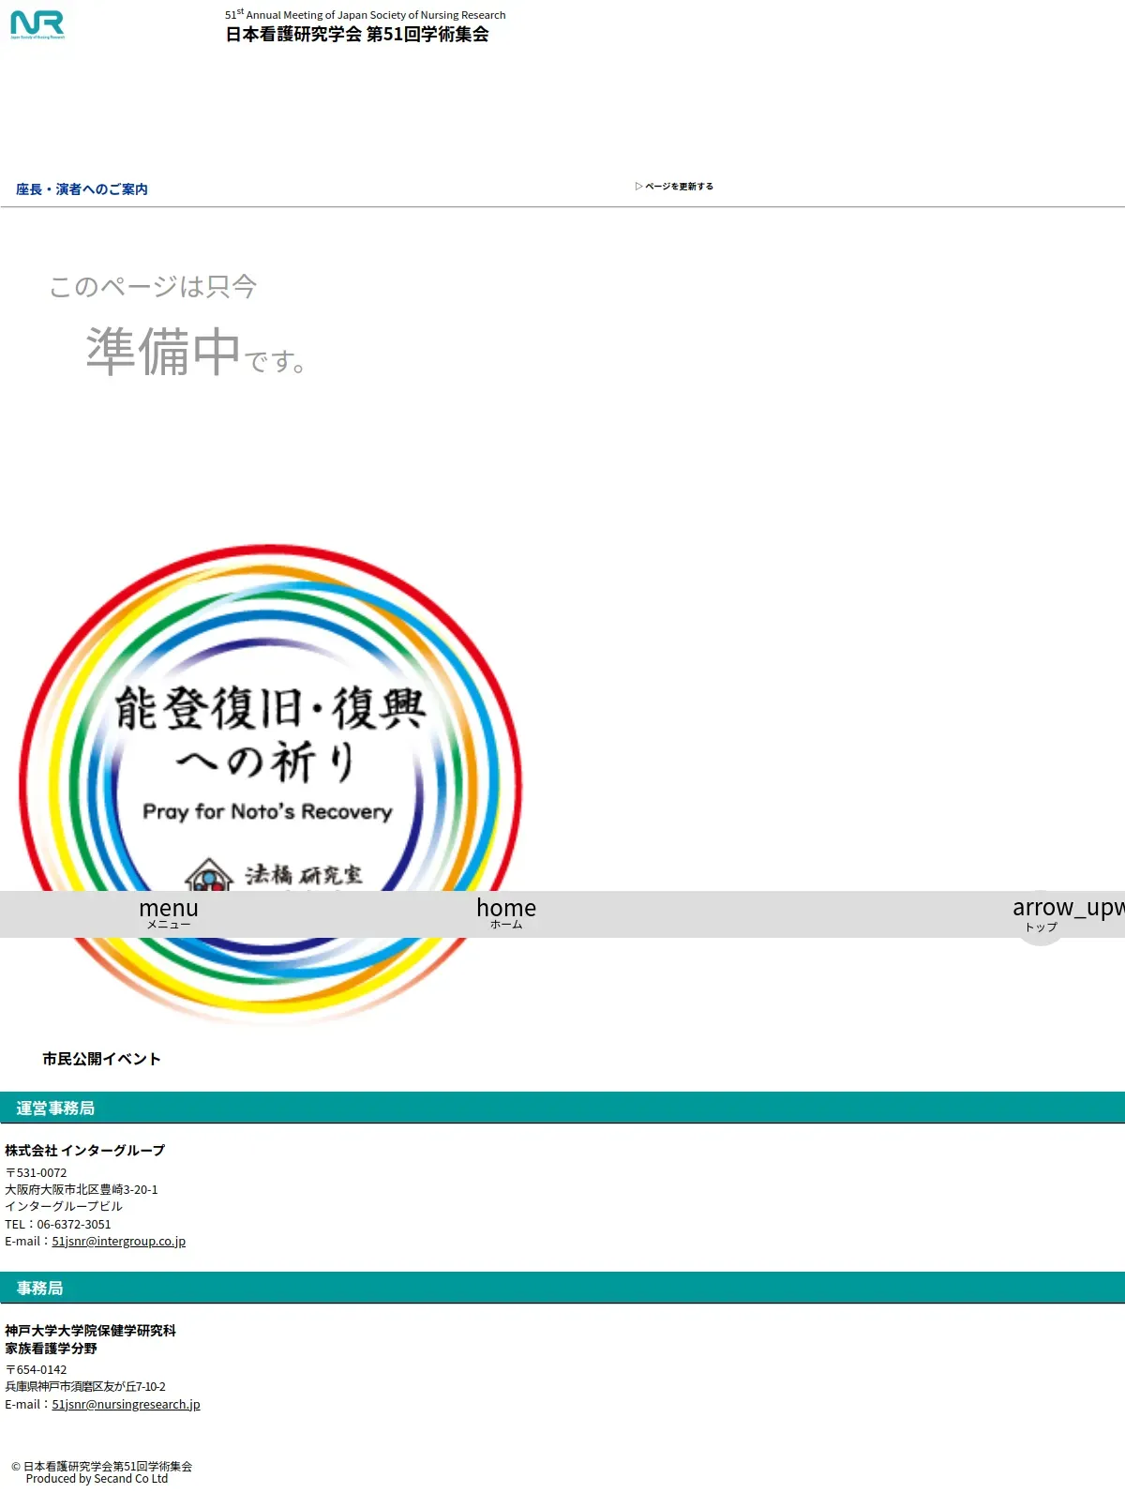Go to home via the bottom bar
Screen dimensions: 1125x1493
(506, 913)
